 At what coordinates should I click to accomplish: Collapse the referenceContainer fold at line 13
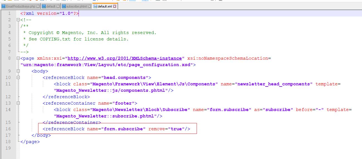click(x=18, y=103)
